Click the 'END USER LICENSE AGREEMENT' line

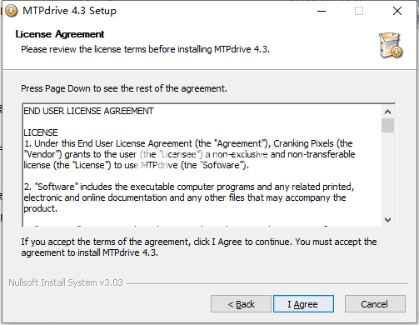pyautogui.click(x=88, y=111)
